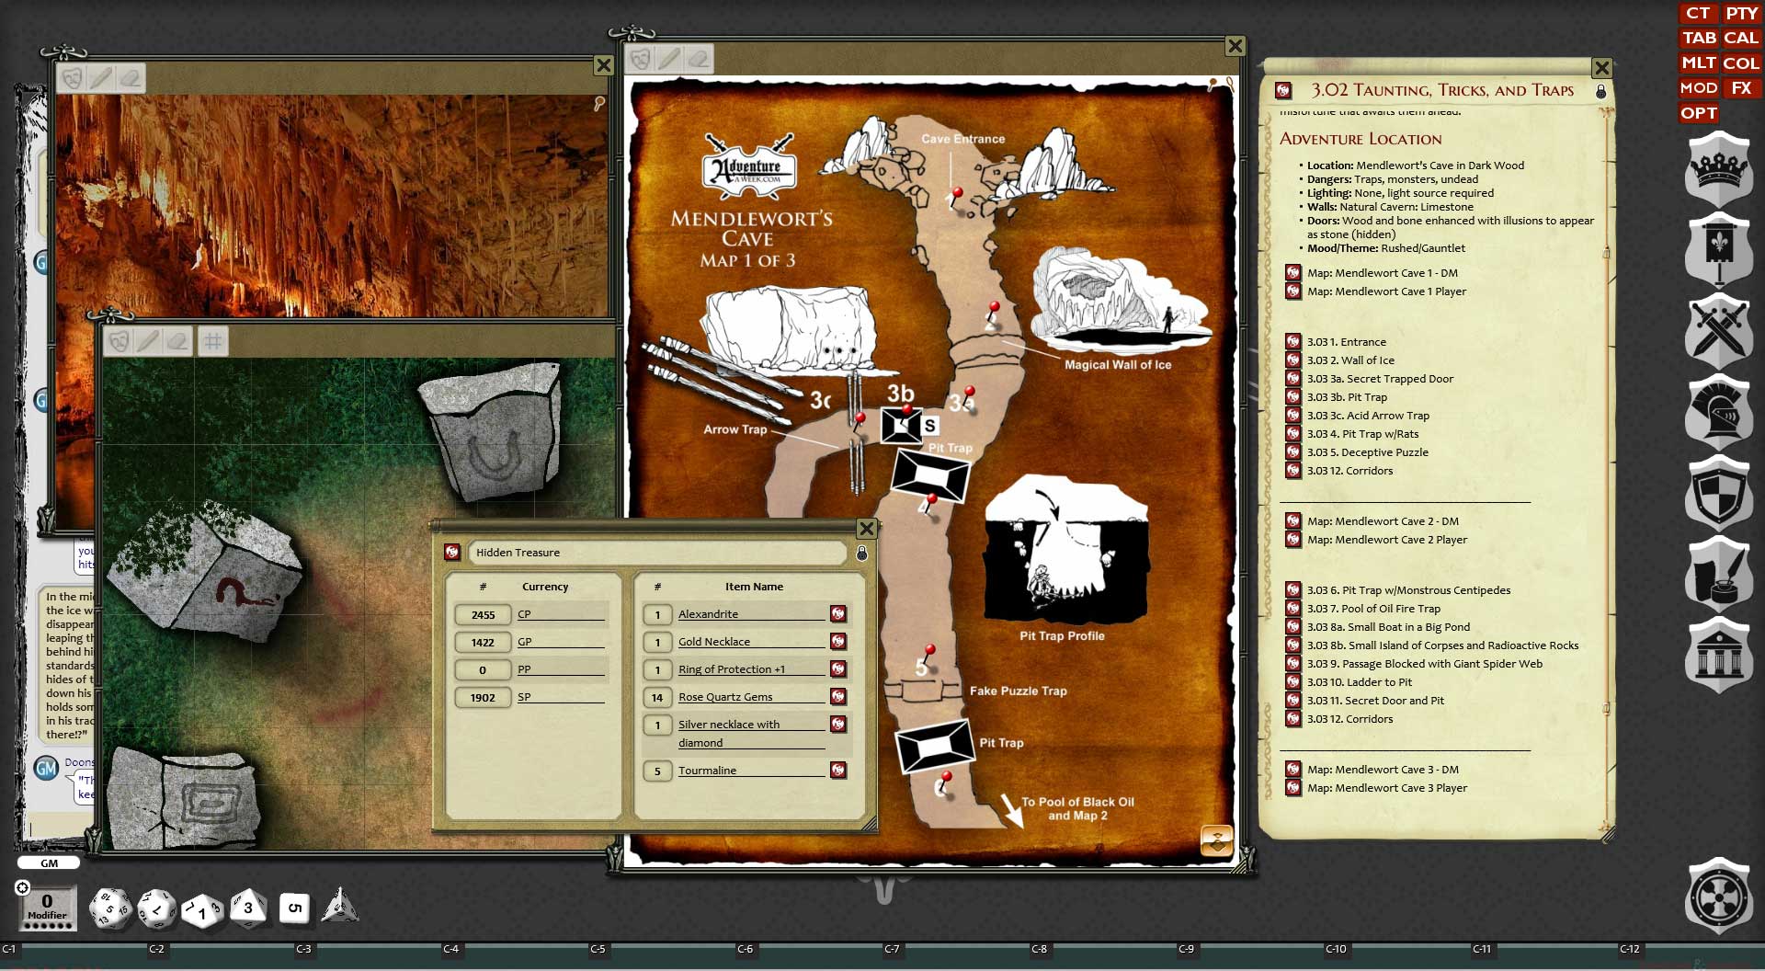
Task: Open the crown Characters sidebar icon
Action: click(1718, 168)
